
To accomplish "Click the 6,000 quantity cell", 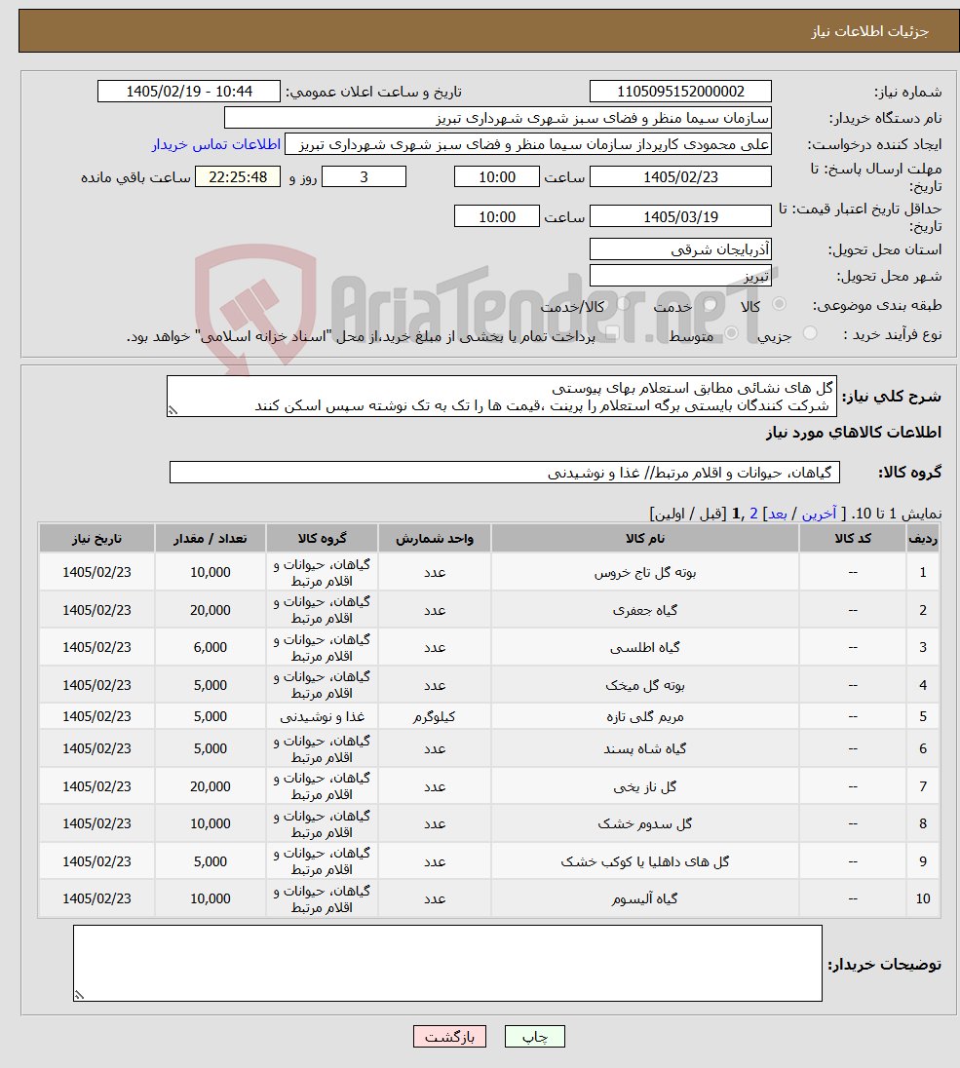I will click(210, 648).
